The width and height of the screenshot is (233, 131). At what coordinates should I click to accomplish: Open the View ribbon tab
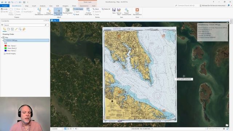pos(51,6)
